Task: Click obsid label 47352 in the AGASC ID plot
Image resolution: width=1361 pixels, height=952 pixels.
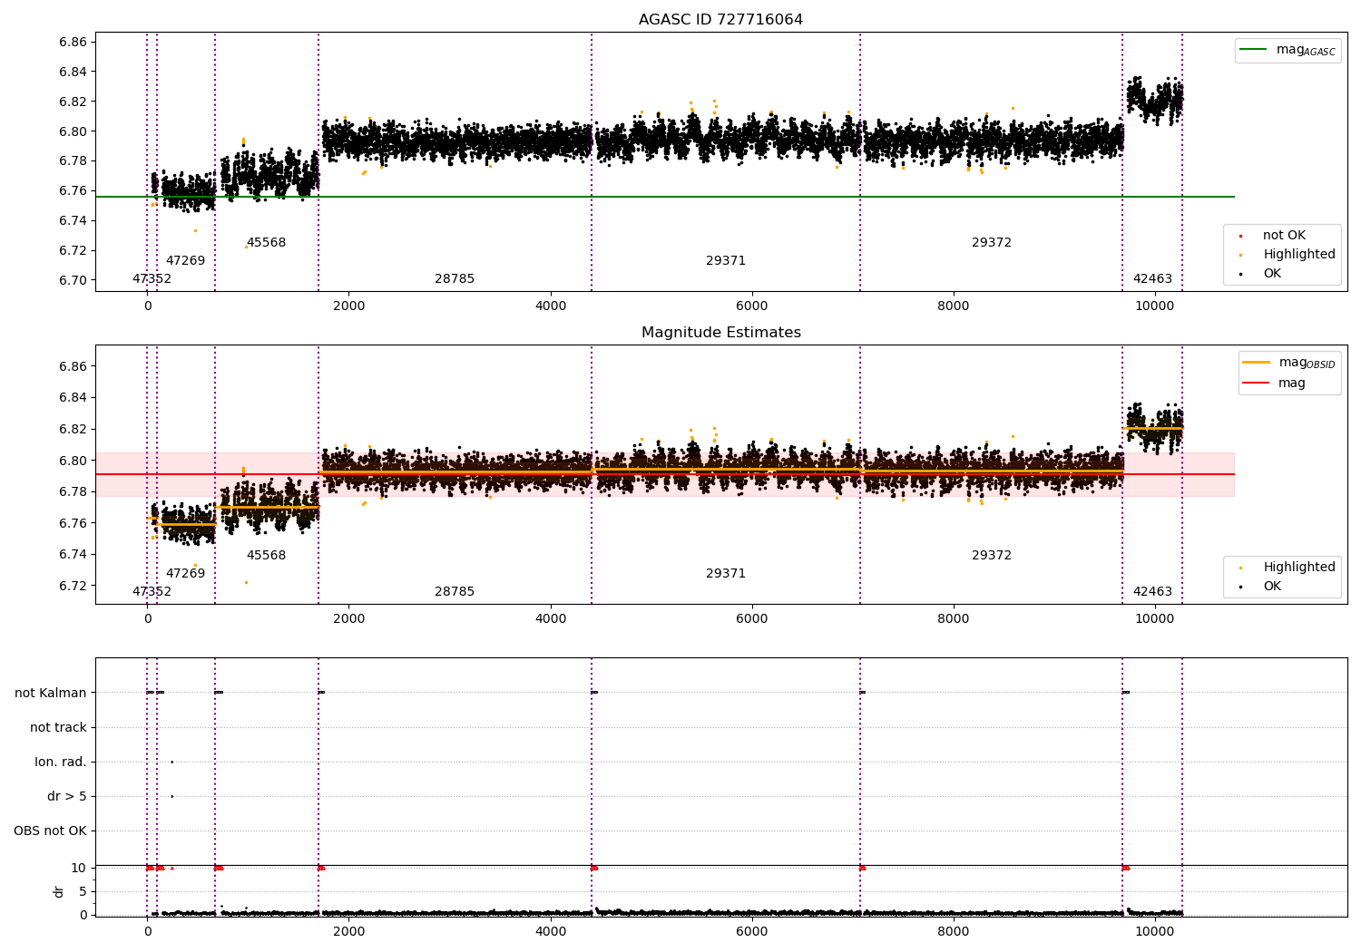Action: (152, 279)
